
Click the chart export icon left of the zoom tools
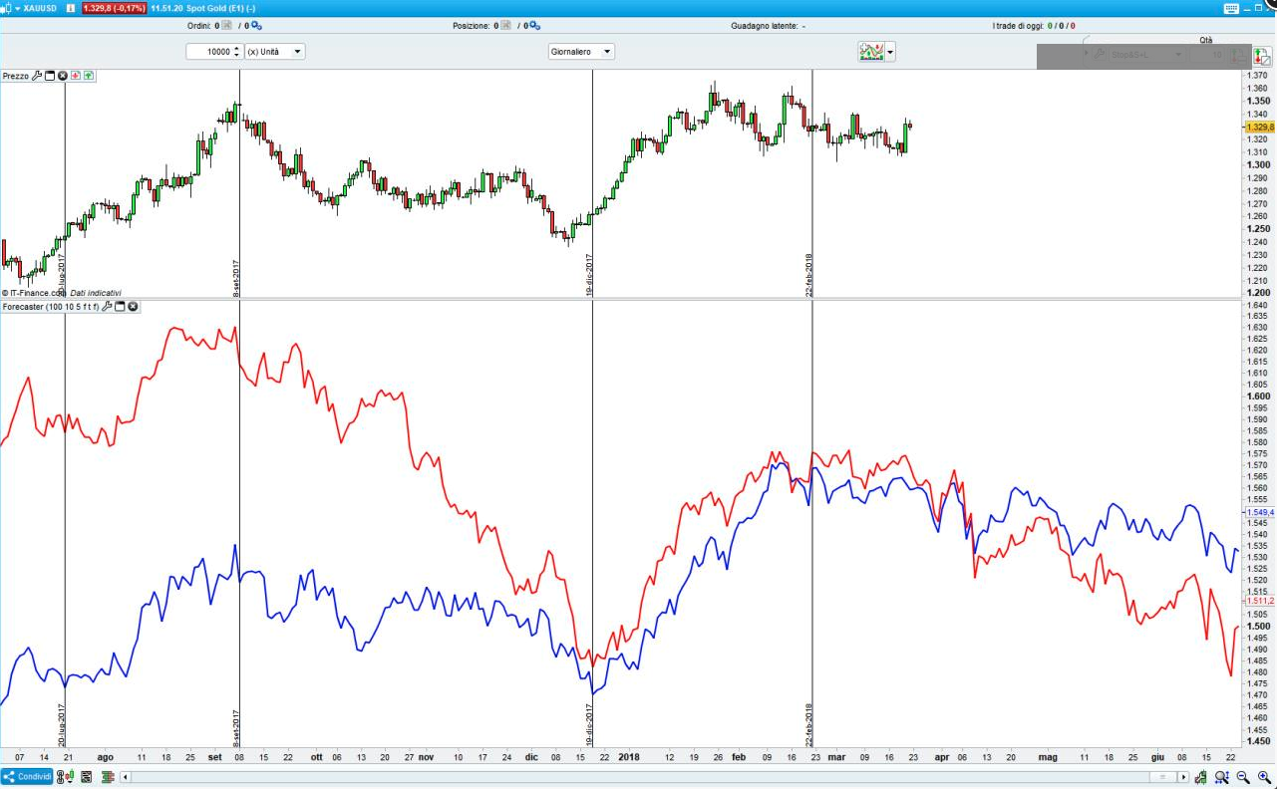[1202, 777]
